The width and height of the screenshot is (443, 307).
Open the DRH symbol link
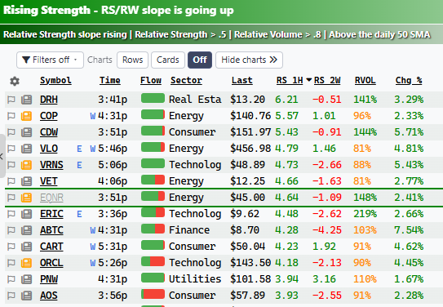[49, 100]
